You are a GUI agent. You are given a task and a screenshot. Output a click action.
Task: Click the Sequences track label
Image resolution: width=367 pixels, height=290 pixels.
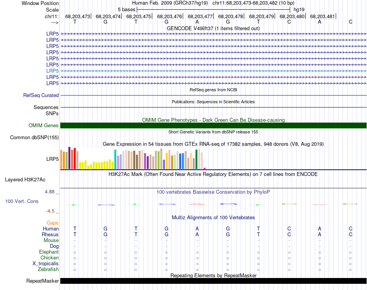(46, 107)
